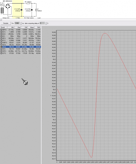Screen dimensions: 136x164
Task: Click the transformer T1 symbol
Action: pos(2,11)
